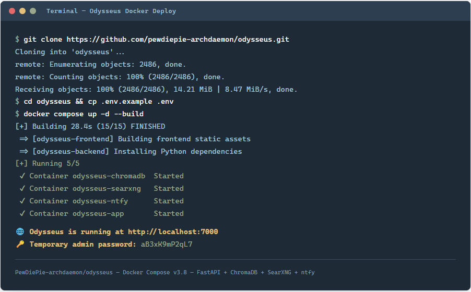Screen dimensions: 471x292
Task: Click the key icon before 'Temporary admin password'
Action: coord(20,244)
